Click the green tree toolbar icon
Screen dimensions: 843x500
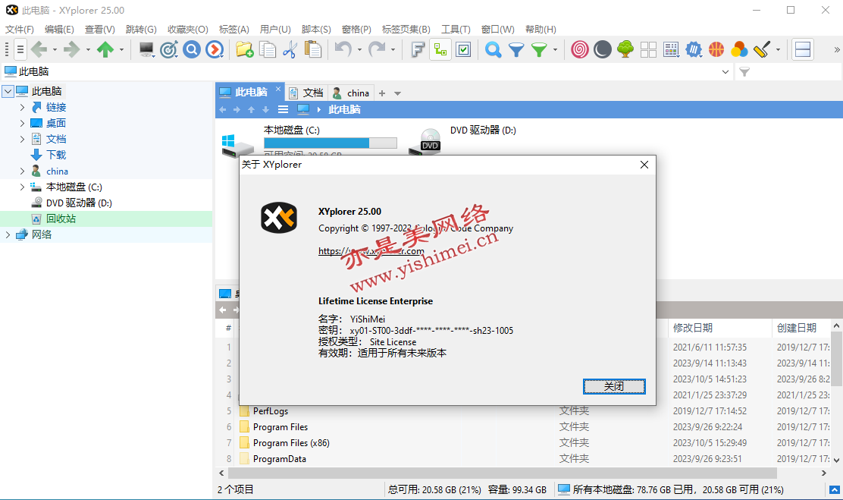coord(625,49)
